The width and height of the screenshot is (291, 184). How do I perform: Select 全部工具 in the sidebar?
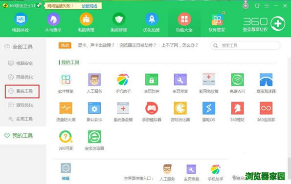click(x=19, y=47)
